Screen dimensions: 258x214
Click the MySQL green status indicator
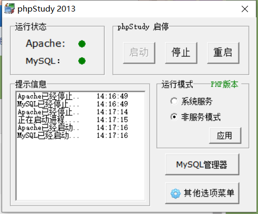pos(82,61)
